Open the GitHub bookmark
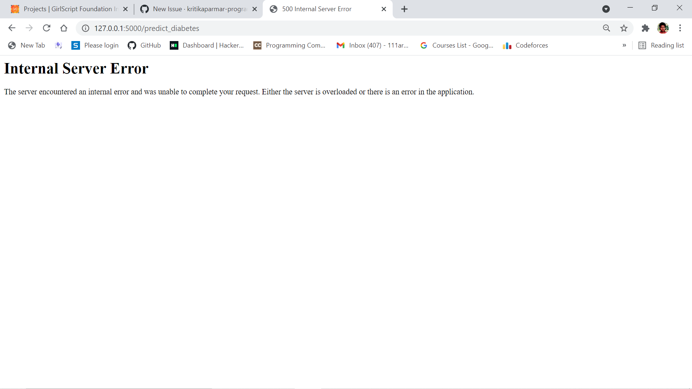Screen dimensions: 692x389 point(143,45)
